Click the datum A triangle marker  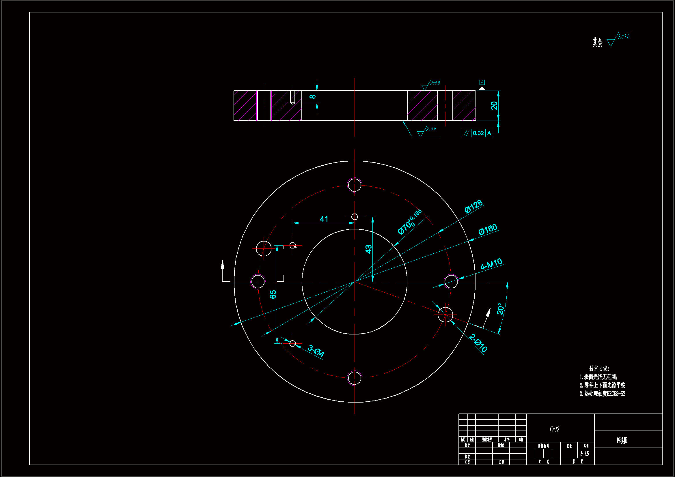point(482,88)
